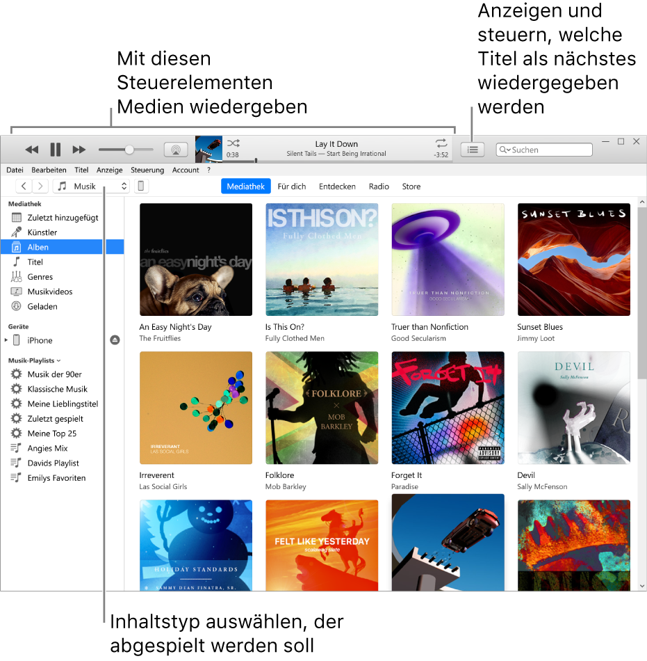Pause the current song
The image size is (647, 661).
[55, 150]
